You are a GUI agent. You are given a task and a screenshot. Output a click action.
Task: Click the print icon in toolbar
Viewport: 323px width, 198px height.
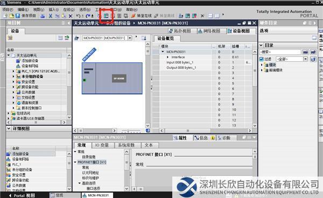click(x=43, y=16)
